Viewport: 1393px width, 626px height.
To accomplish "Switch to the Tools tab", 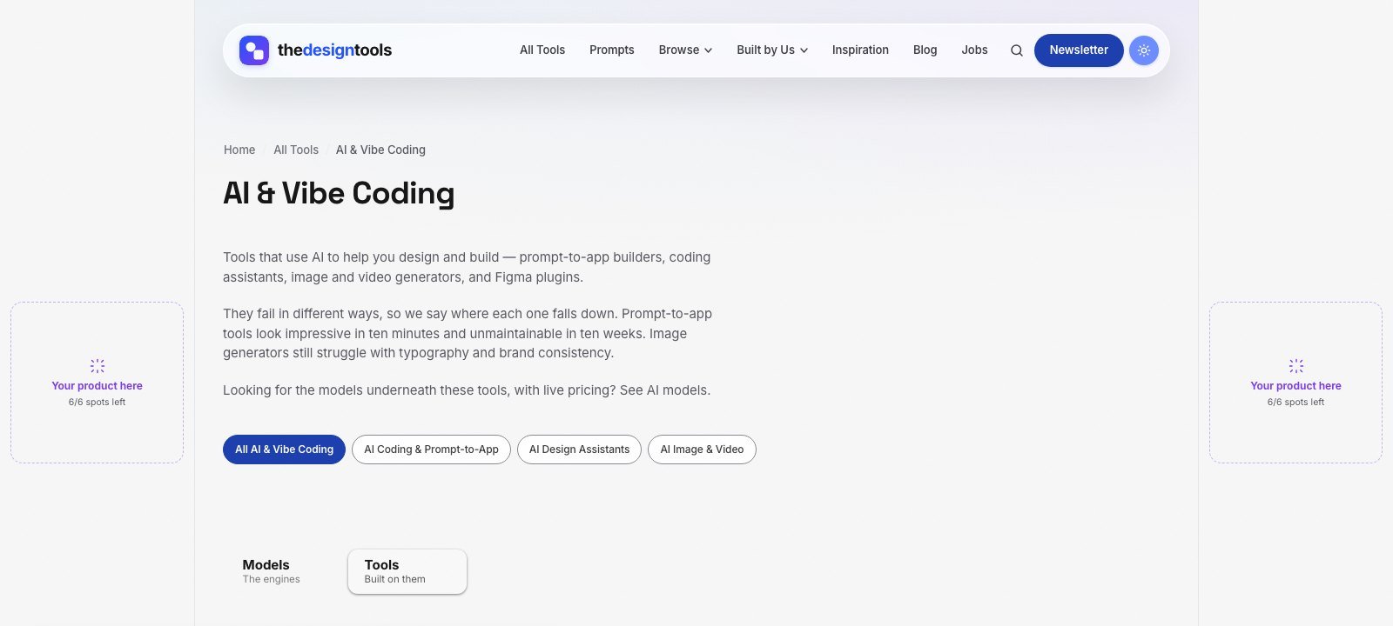I will 407,571.
